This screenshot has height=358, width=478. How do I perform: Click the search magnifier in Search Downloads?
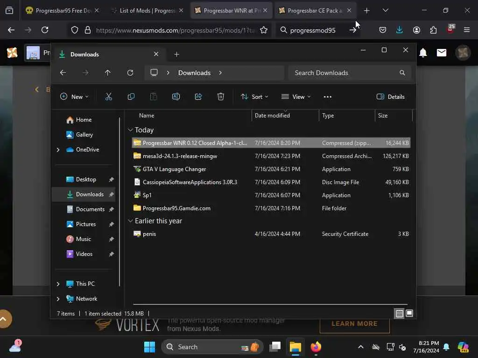coord(402,73)
